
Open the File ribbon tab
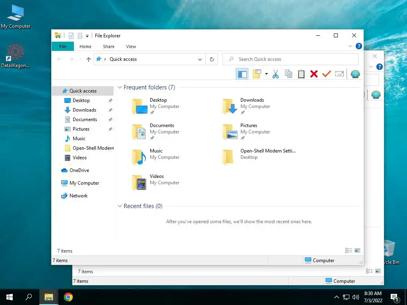(x=63, y=46)
